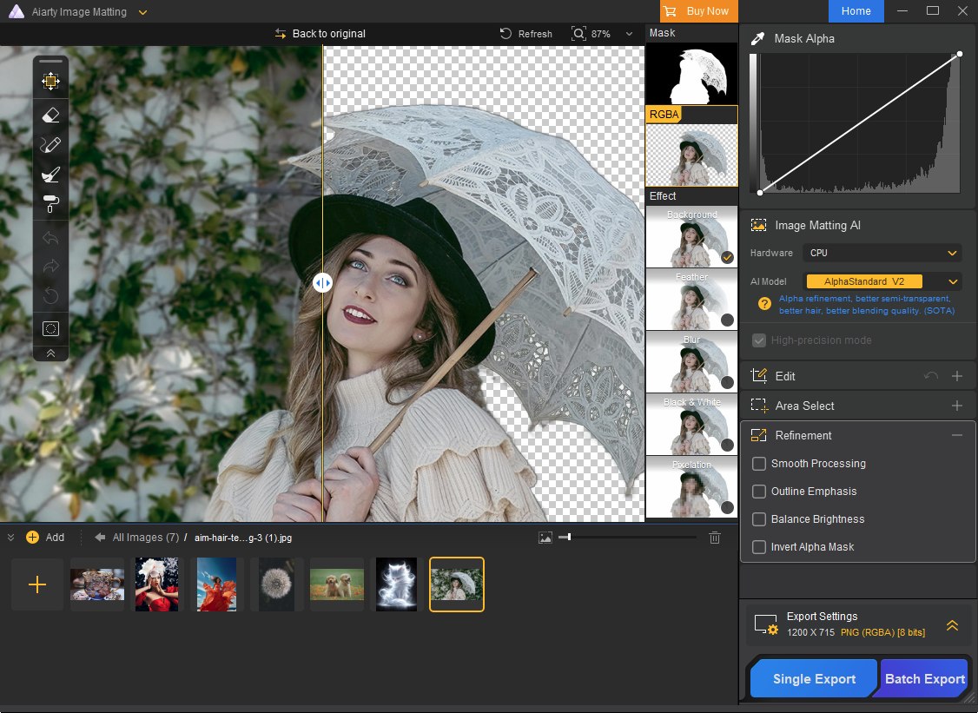This screenshot has width=978, height=713.
Task: Click the trash delete image icon
Action: click(x=715, y=538)
